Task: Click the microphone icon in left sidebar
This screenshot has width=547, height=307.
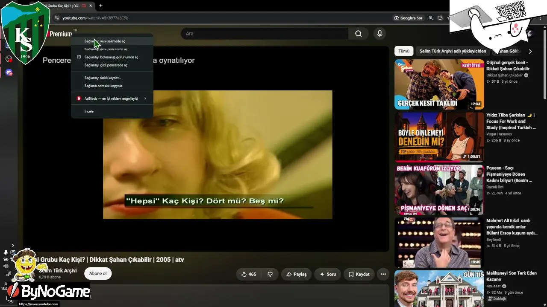Action: (6, 252)
